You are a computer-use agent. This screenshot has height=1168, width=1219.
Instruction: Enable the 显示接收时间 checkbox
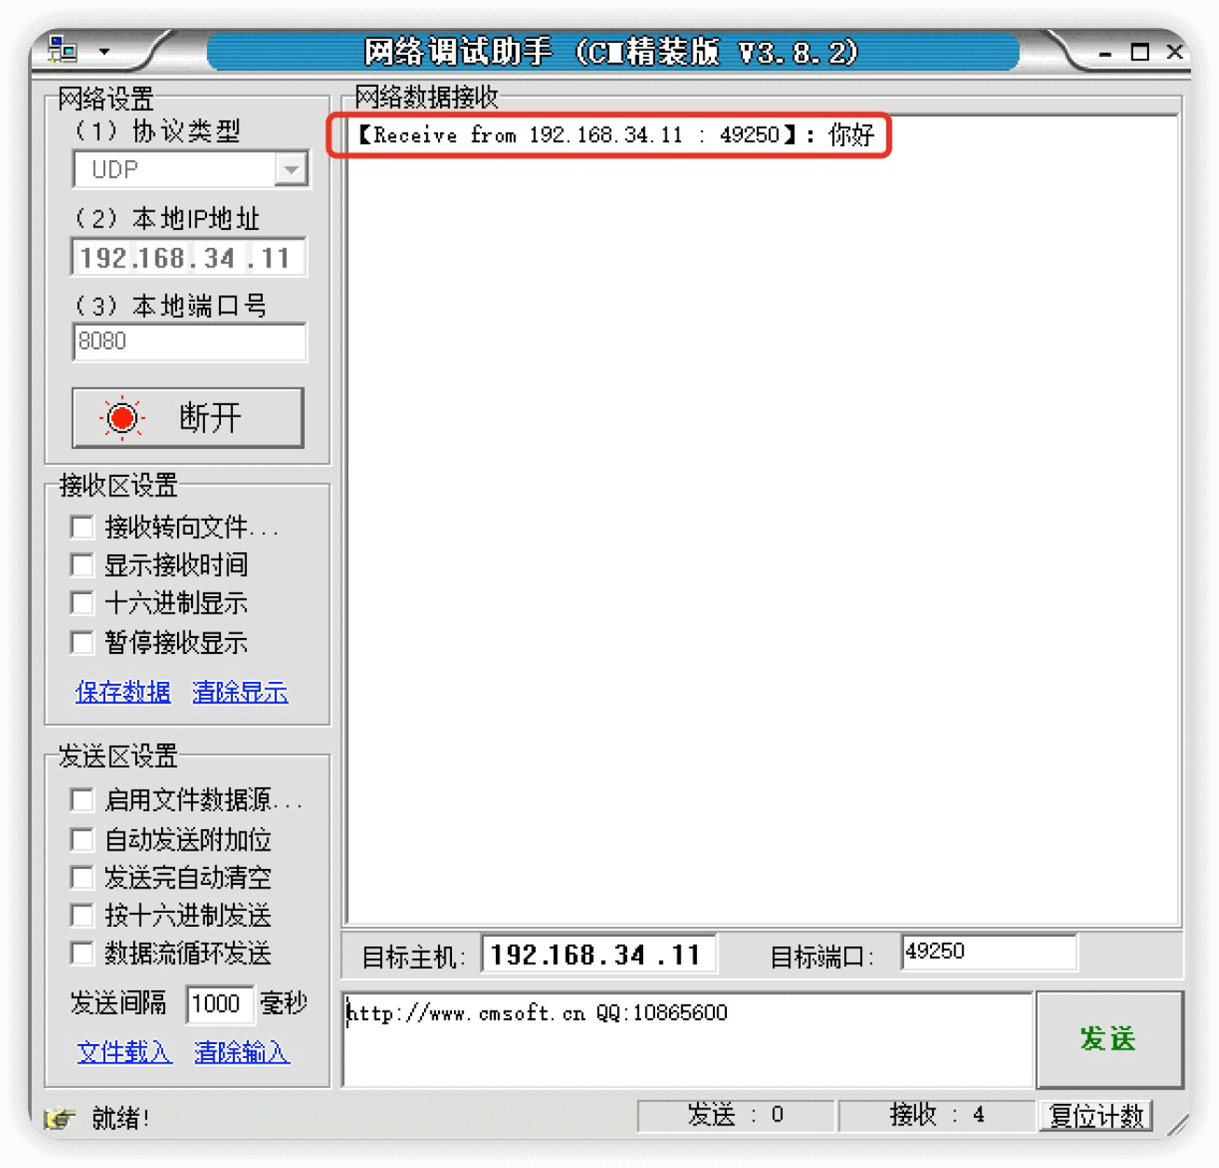(x=82, y=565)
